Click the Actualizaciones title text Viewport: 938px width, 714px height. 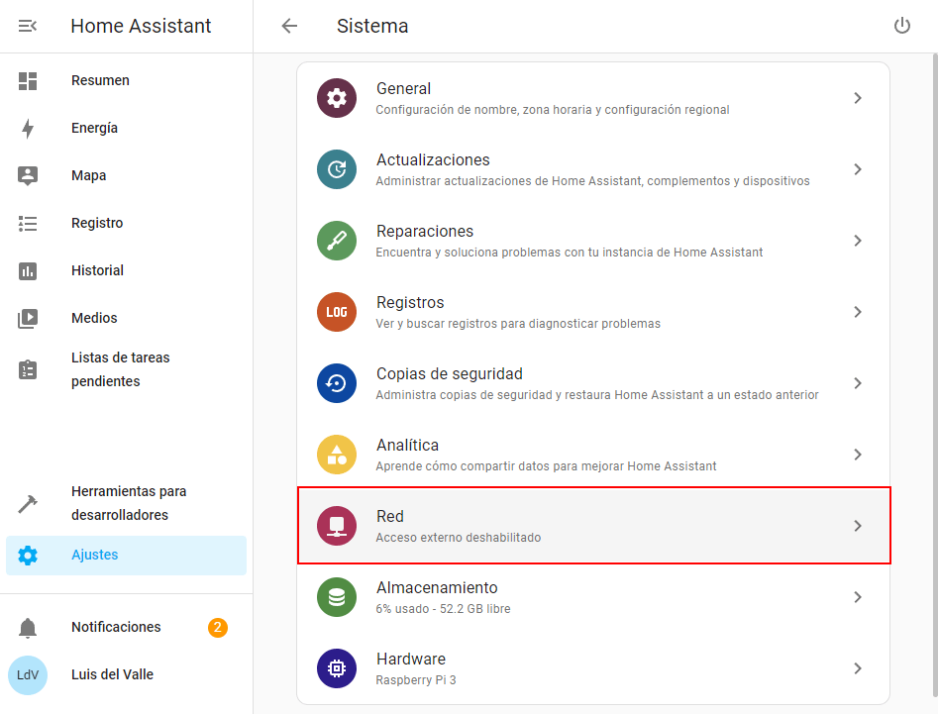coord(433,159)
